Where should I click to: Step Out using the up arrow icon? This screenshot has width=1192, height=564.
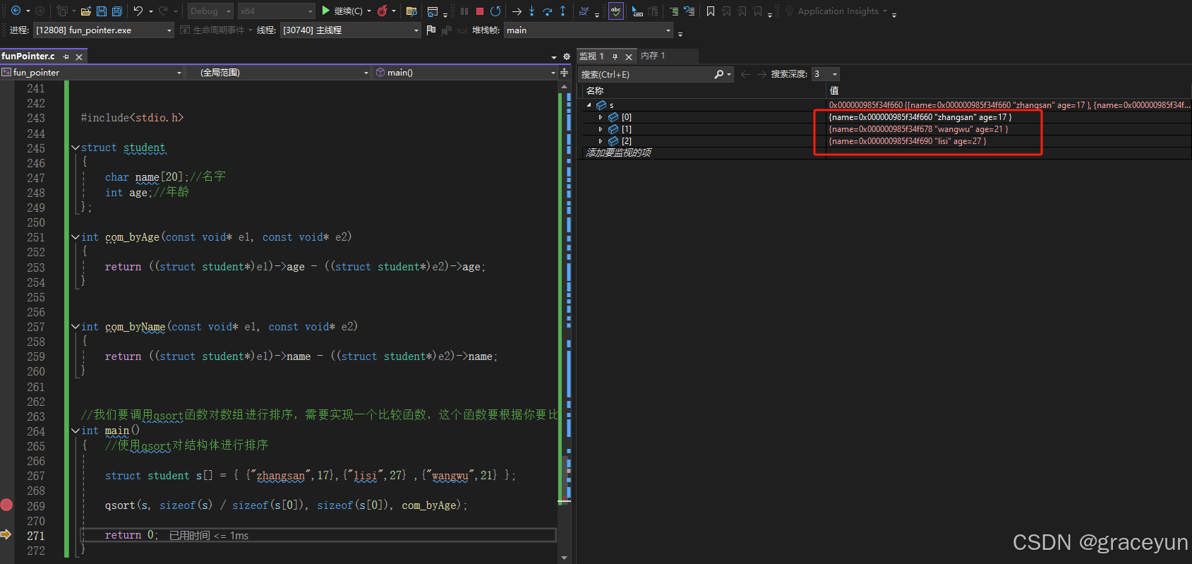(562, 11)
